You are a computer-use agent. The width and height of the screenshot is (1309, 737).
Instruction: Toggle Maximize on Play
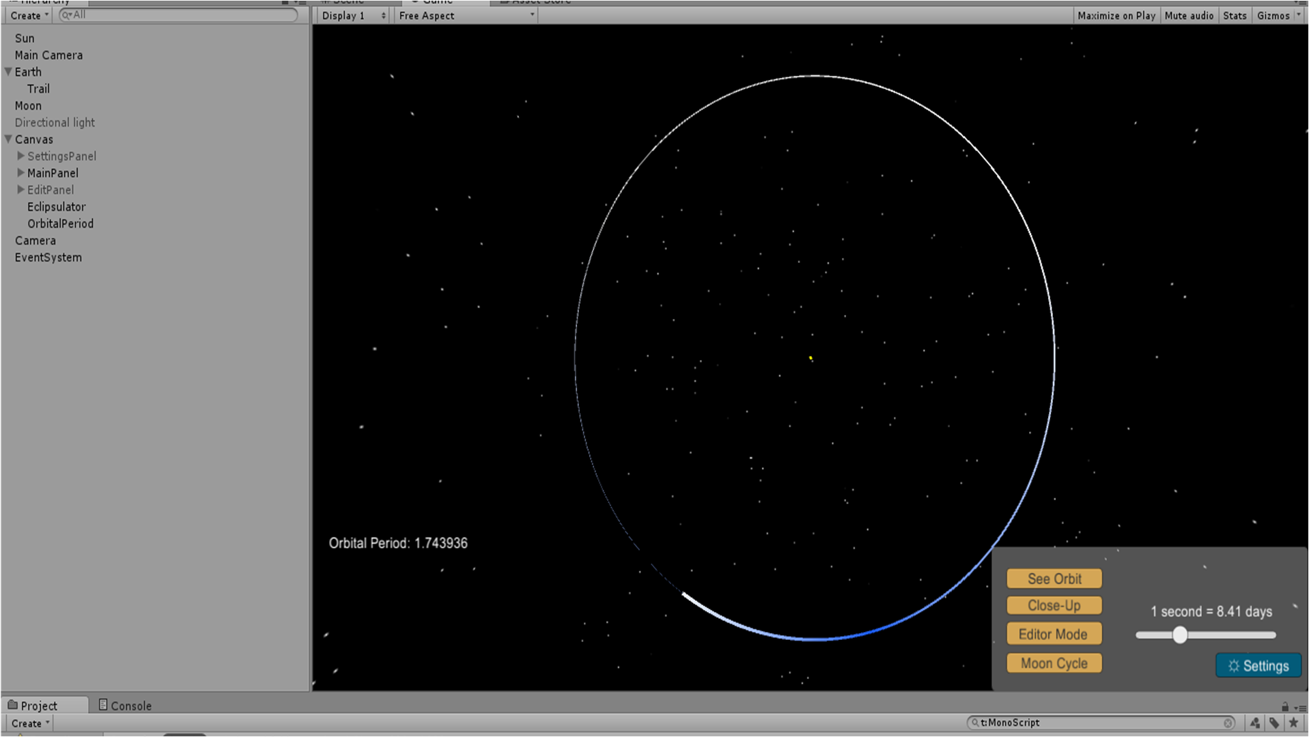point(1116,15)
